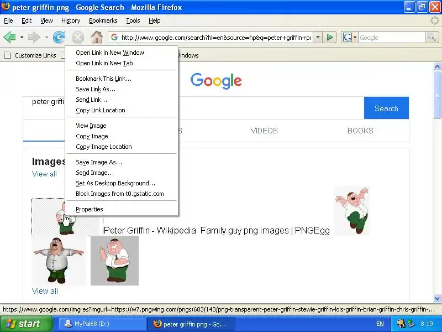Click the Firefox activity throbber icon
Image resolution: width=442 pixels, height=332 pixels.
point(435,20)
